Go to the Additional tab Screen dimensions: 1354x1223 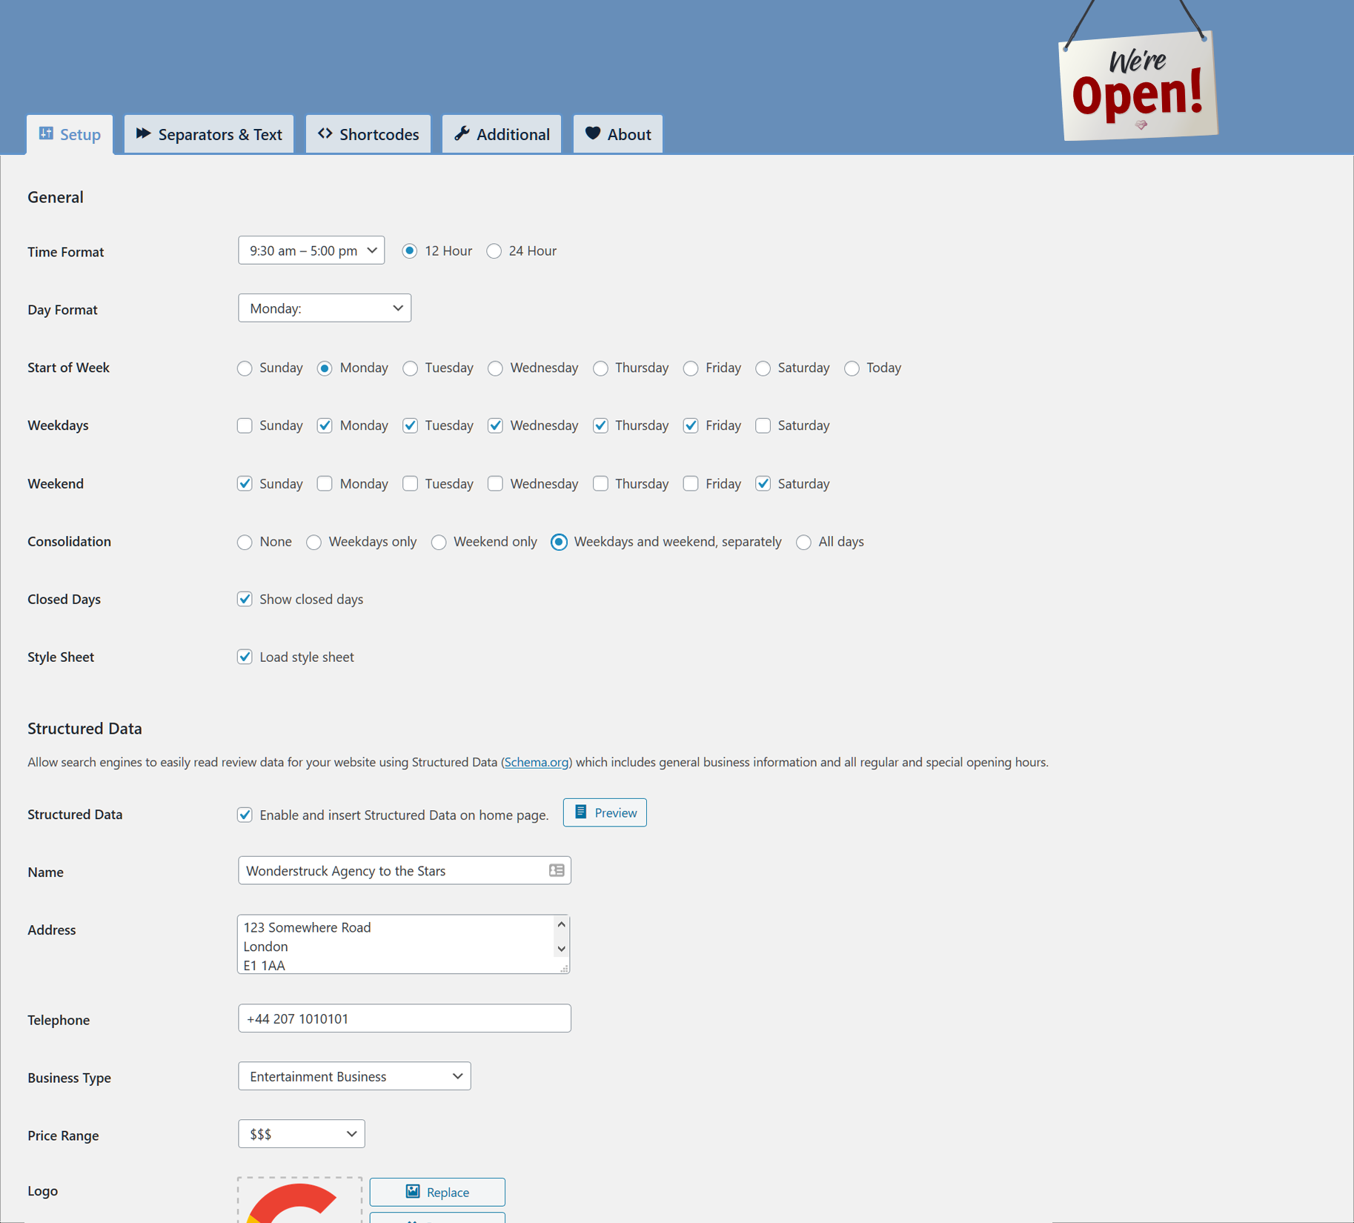502,134
